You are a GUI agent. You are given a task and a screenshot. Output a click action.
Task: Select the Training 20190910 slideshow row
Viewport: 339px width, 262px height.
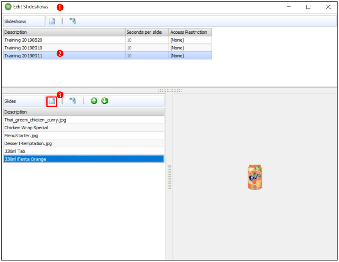coord(108,48)
